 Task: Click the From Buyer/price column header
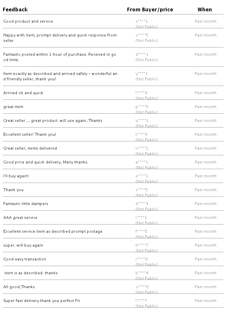click(150, 10)
